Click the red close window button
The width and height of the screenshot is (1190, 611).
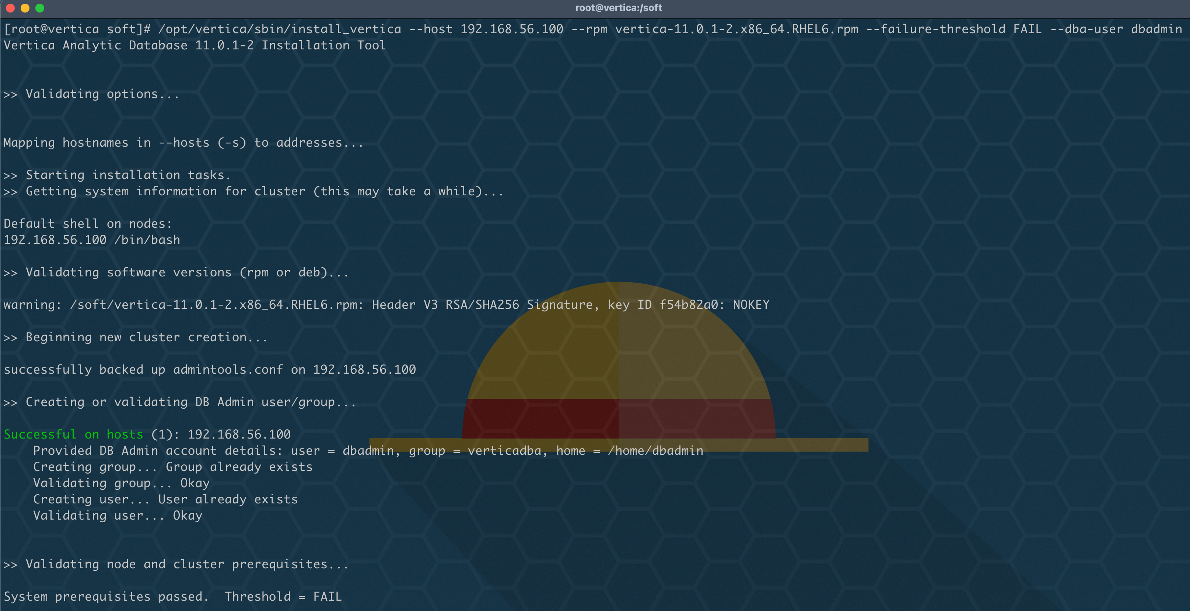[10, 8]
